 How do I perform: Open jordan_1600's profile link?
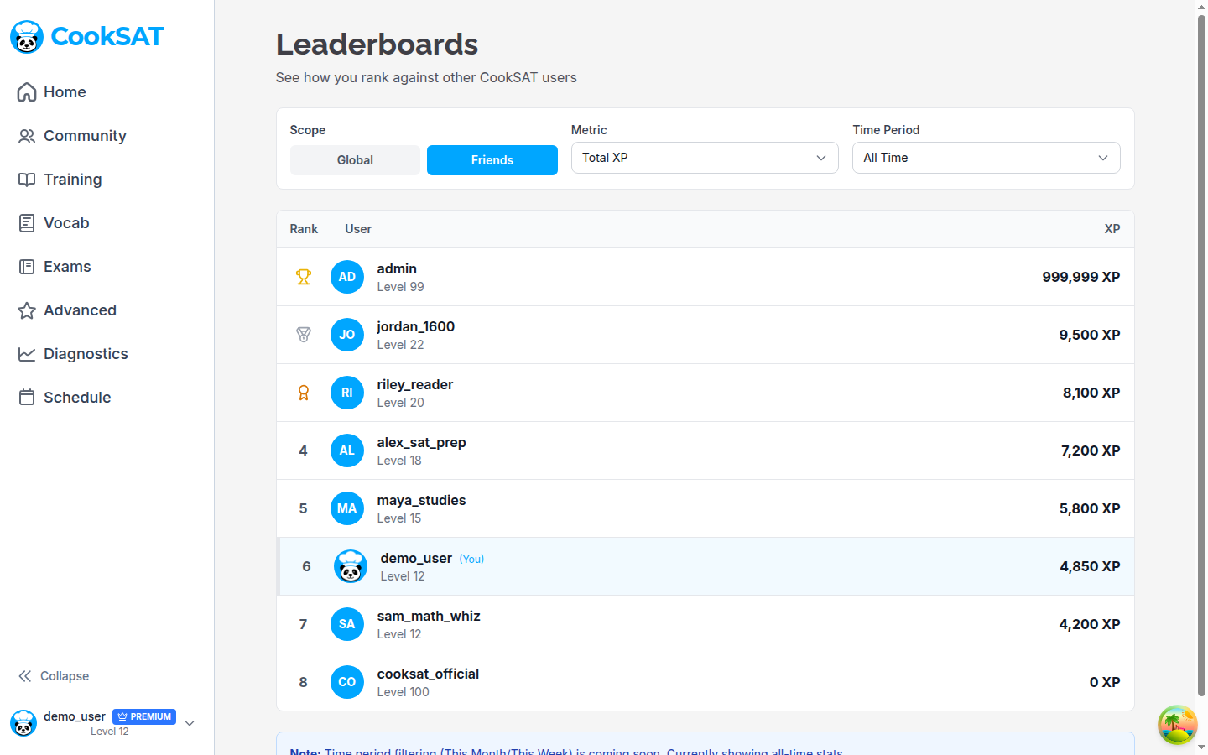pyautogui.click(x=415, y=326)
